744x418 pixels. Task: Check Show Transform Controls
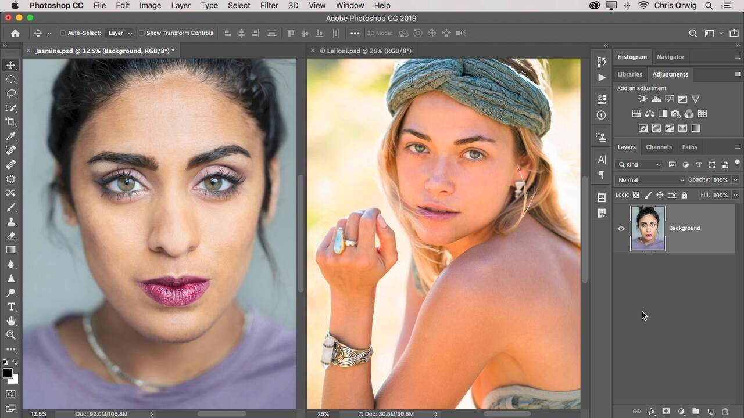pos(141,33)
